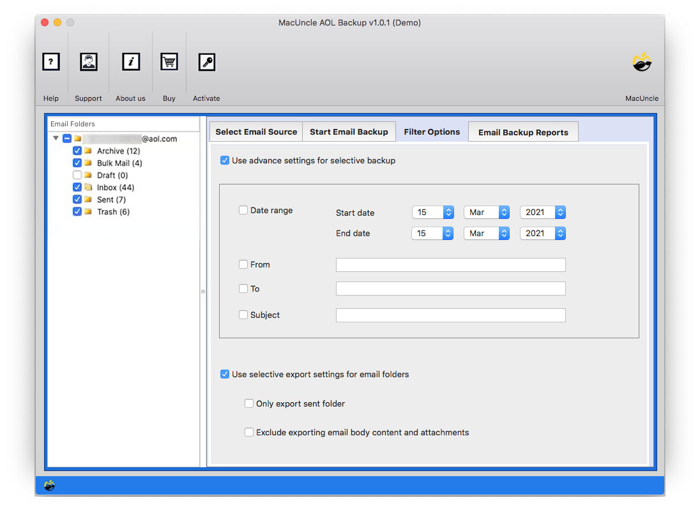The width and height of the screenshot is (700, 510).
Task: Click the MacUncle icon in the status bar
Action: 50,485
